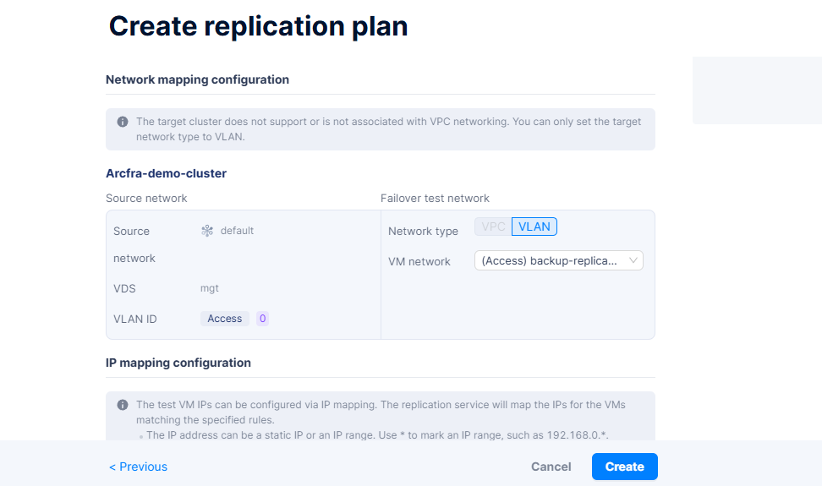
Task: Click the Arcfra-demo-cluster cluster name
Action: click(166, 173)
